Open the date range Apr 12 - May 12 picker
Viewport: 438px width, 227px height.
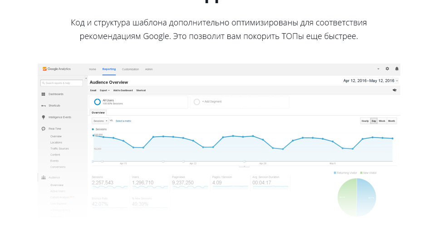coord(370,80)
